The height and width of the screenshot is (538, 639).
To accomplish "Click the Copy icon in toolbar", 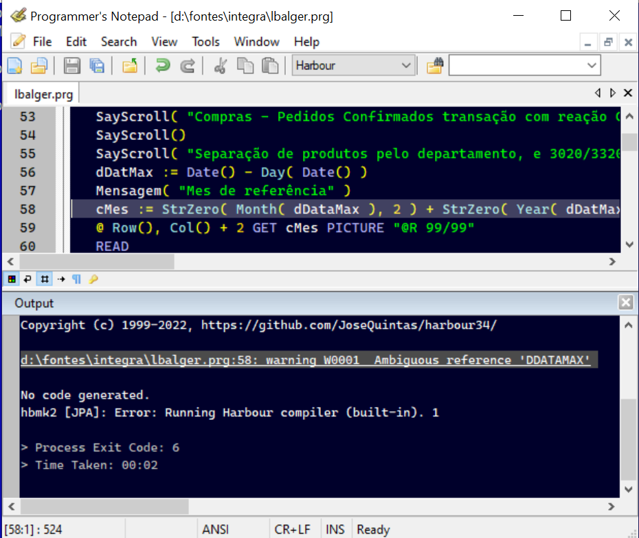I will 245,65.
